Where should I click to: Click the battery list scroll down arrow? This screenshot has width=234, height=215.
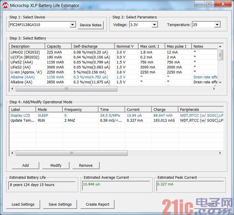(x=220, y=82)
